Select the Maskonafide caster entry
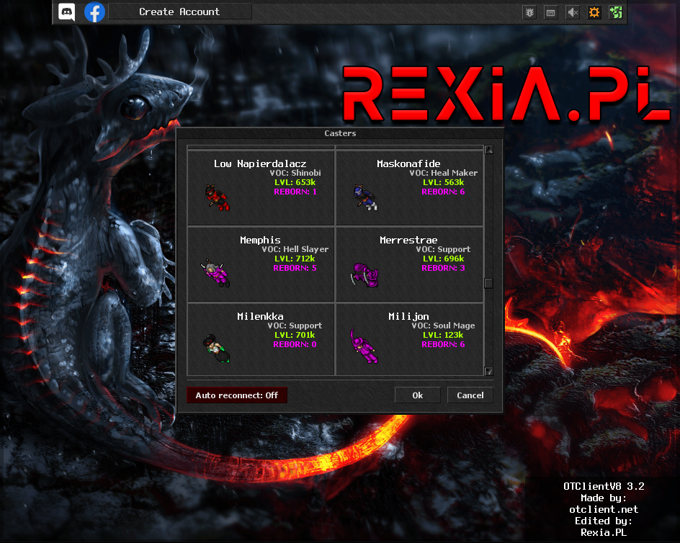 click(x=408, y=188)
